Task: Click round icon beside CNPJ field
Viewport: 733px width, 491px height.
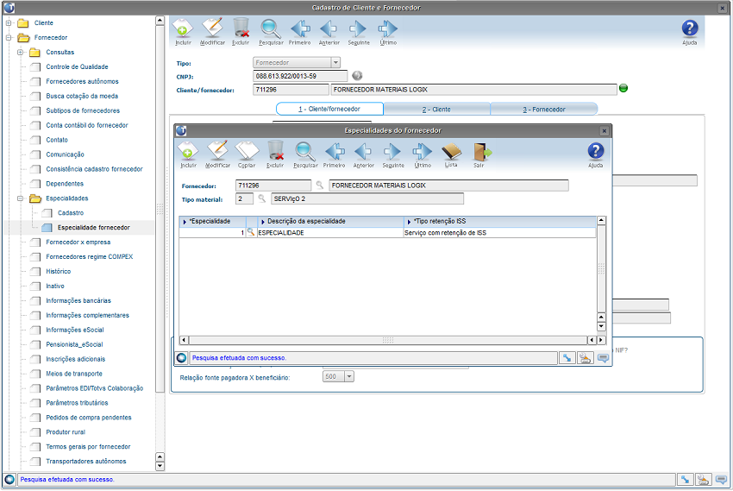Action: 357,75
